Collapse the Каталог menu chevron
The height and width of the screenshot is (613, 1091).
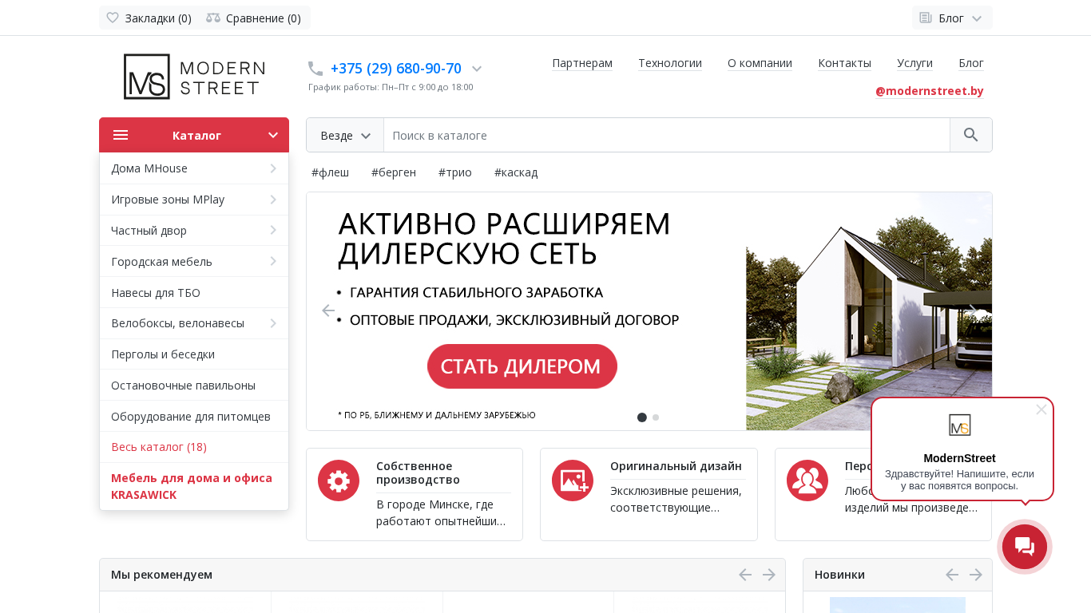click(x=273, y=135)
